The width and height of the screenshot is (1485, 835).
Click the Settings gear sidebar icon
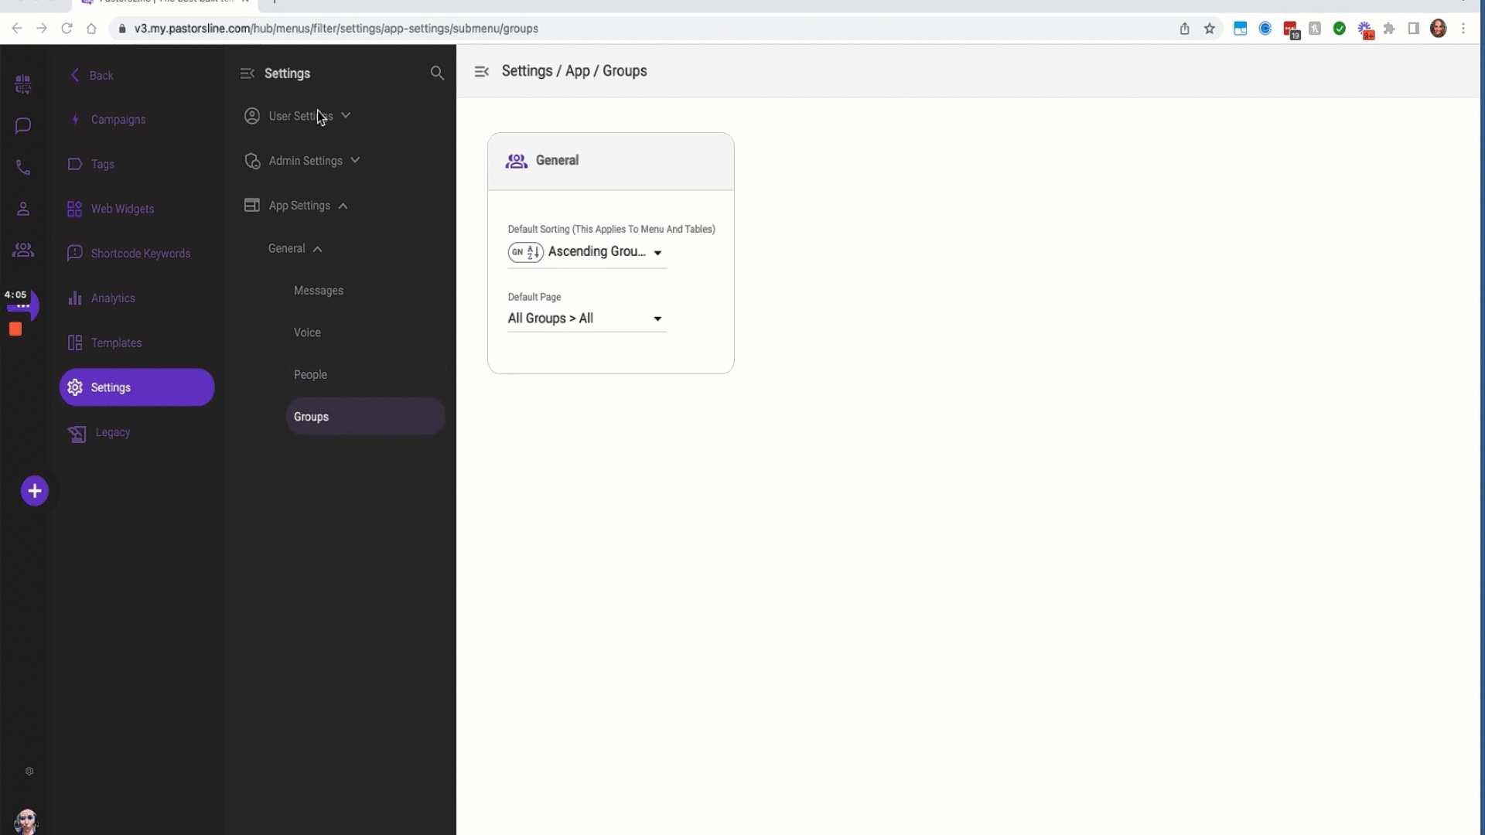pos(74,387)
